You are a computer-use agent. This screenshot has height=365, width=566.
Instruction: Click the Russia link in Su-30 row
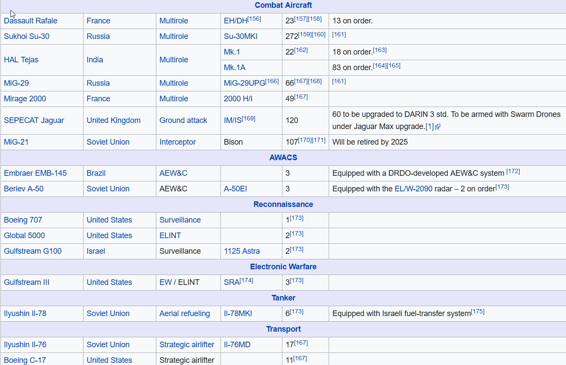[98, 36]
